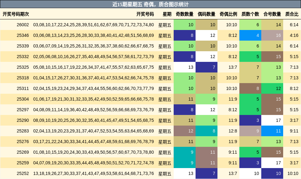Image resolution: width=301 pixels, height=179 pixels.
Task: Select draw period 26002
Action: click(x=23, y=25)
